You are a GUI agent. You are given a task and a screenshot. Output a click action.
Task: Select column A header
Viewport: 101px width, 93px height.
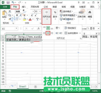tap(24, 34)
